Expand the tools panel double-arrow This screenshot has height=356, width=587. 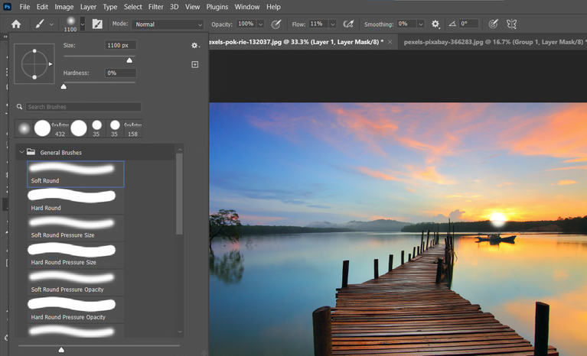[x=5, y=37]
